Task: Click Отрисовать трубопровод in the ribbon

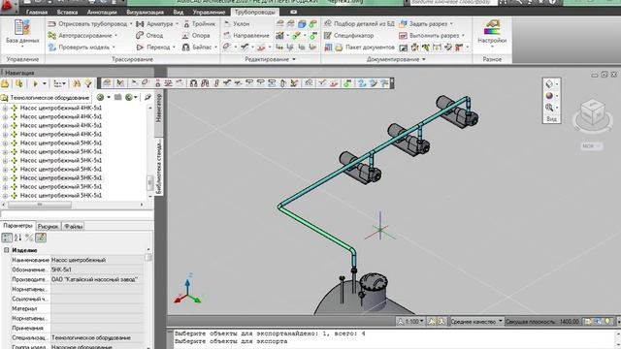Action: (92, 23)
